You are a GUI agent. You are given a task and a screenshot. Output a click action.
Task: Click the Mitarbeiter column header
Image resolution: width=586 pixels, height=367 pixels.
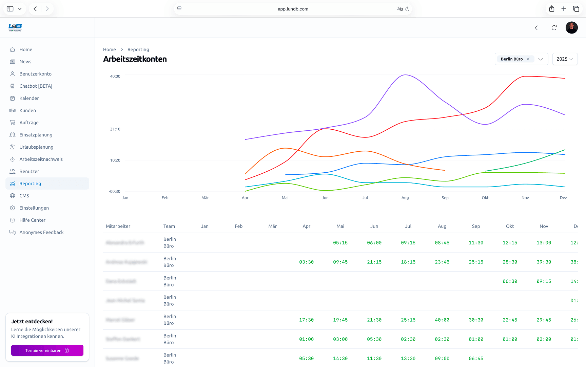(118, 226)
